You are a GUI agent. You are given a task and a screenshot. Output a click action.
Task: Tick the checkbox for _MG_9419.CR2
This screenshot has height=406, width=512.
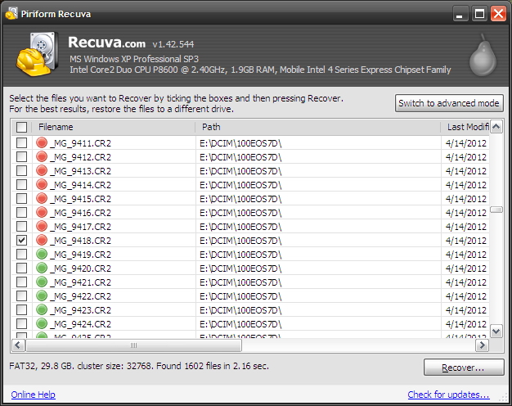[21, 254]
